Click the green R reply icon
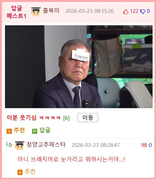This screenshot has width=156, height=180. coord(35,131)
